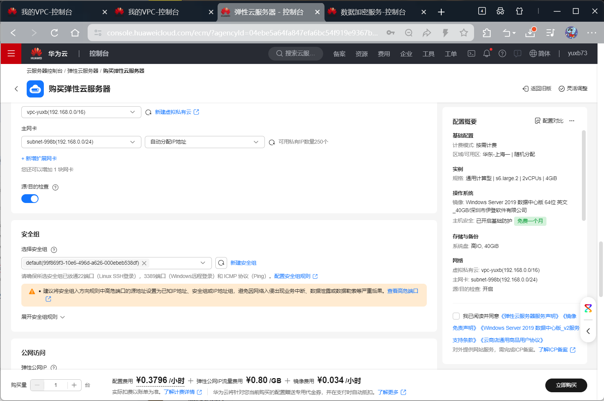
Task: Open the security group selection dropdown
Action: [116, 263]
